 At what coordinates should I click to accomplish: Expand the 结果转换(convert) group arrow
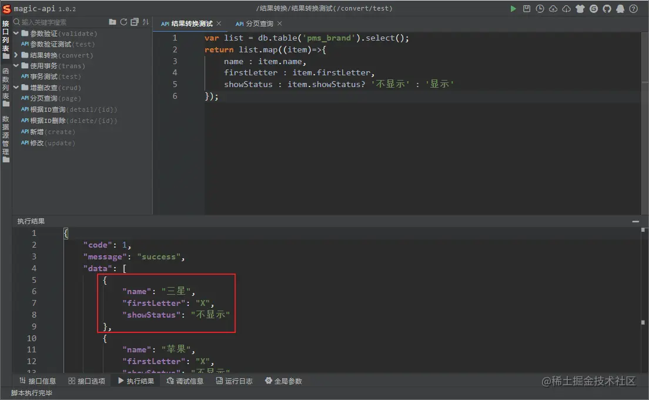tap(16, 55)
